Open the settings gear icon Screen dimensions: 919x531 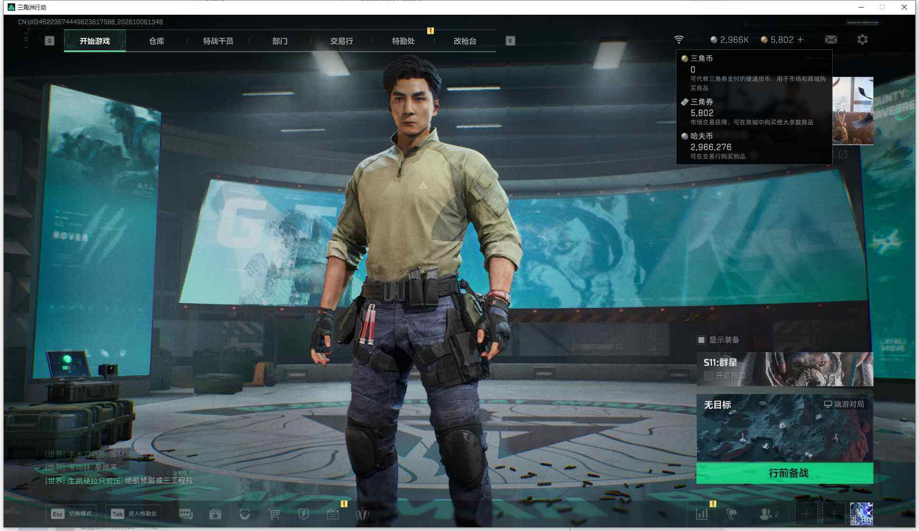pos(863,39)
